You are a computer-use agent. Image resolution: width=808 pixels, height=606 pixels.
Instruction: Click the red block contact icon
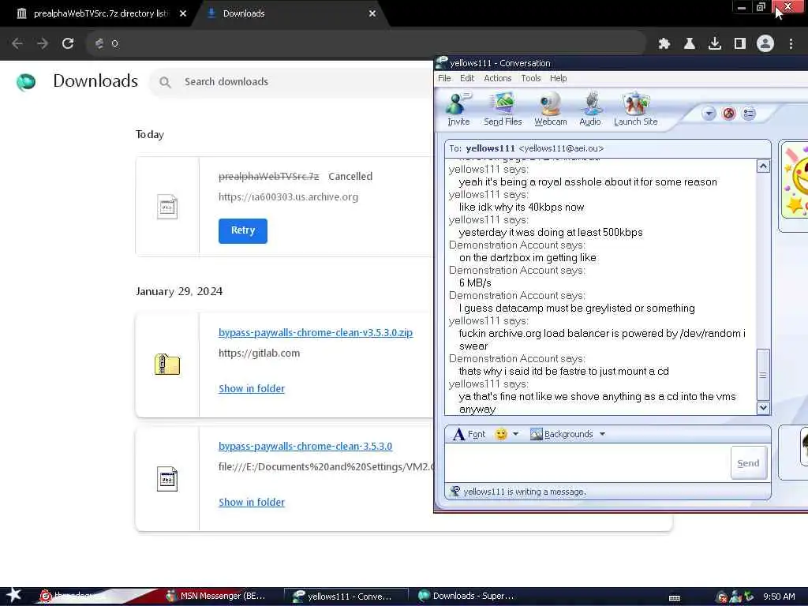point(728,114)
